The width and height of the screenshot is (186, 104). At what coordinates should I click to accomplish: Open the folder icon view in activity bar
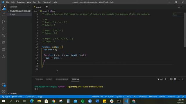[3, 49]
